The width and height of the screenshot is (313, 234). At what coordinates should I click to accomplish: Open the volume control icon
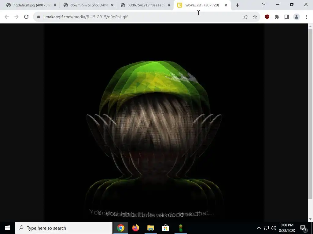tap(274, 228)
